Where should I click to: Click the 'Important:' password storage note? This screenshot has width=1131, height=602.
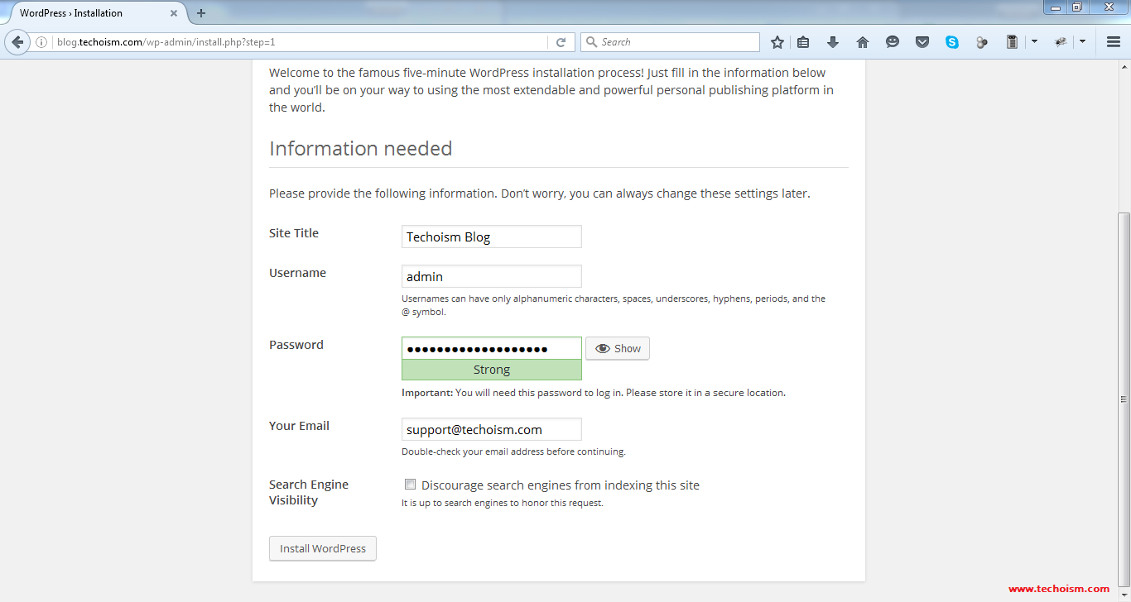point(594,393)
